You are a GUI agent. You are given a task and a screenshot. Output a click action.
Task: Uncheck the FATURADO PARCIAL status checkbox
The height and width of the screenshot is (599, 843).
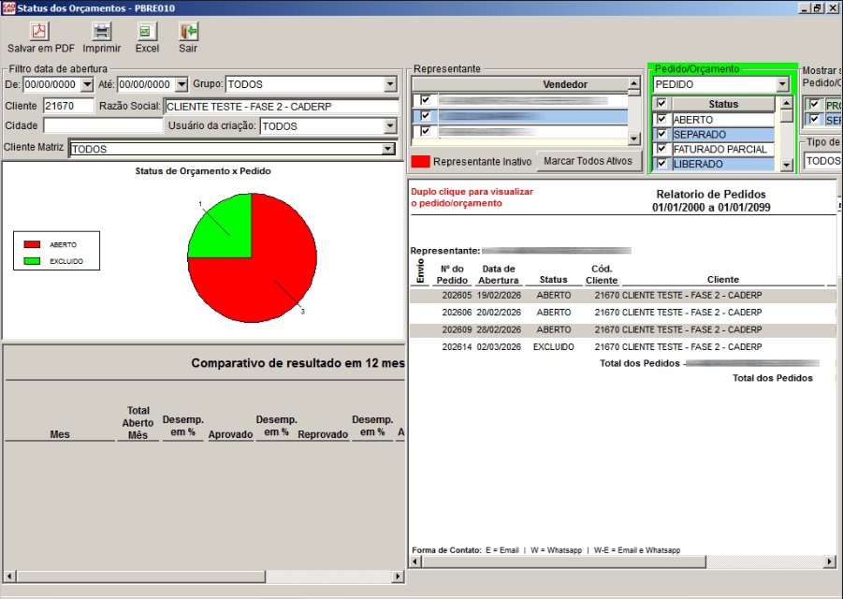tap(661, 149)
